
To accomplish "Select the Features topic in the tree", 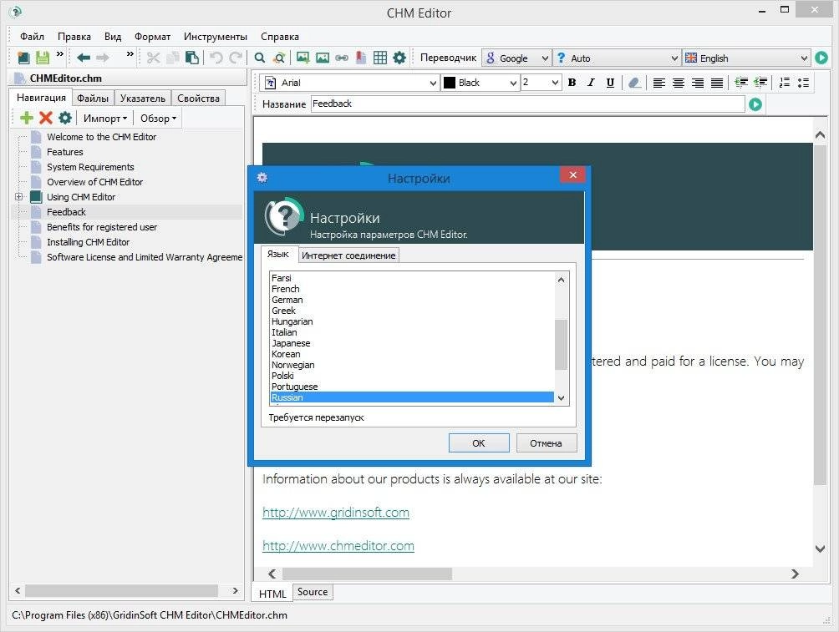I will pyautogui.click(x=64, y=152).
